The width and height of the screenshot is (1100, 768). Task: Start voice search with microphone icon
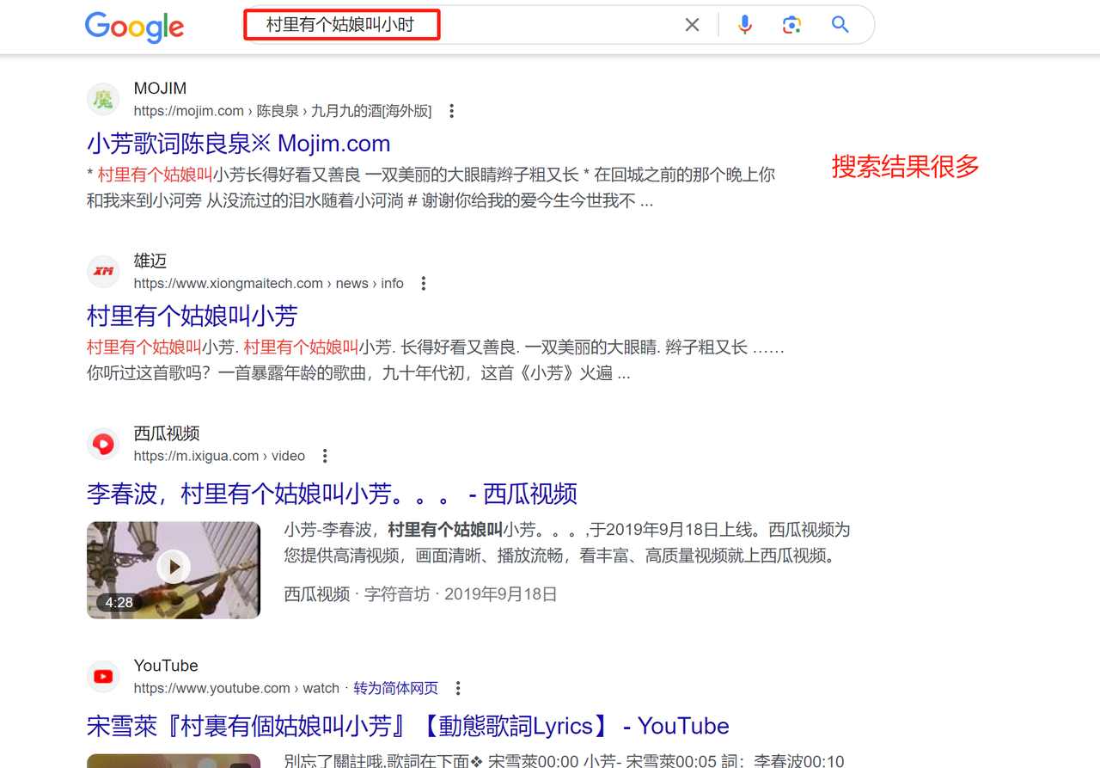coord(745,25)
